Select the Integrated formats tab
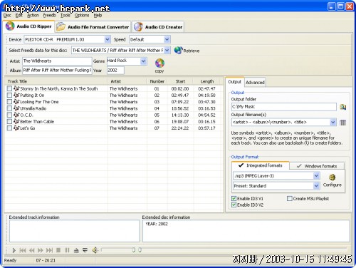The image size is (356, 268). (261, 165)
